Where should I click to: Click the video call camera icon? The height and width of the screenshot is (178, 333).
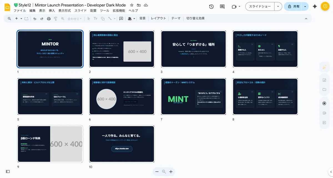[x=234, y=6]
